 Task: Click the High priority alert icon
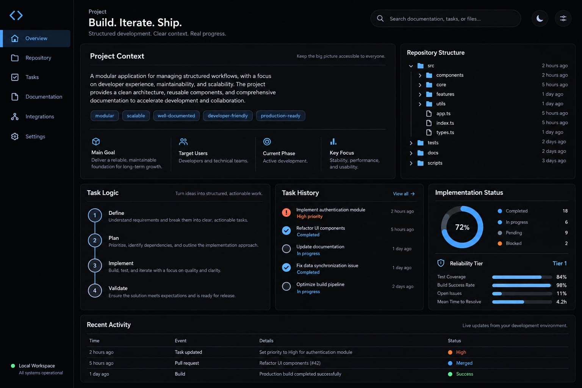tap(286, 213)
